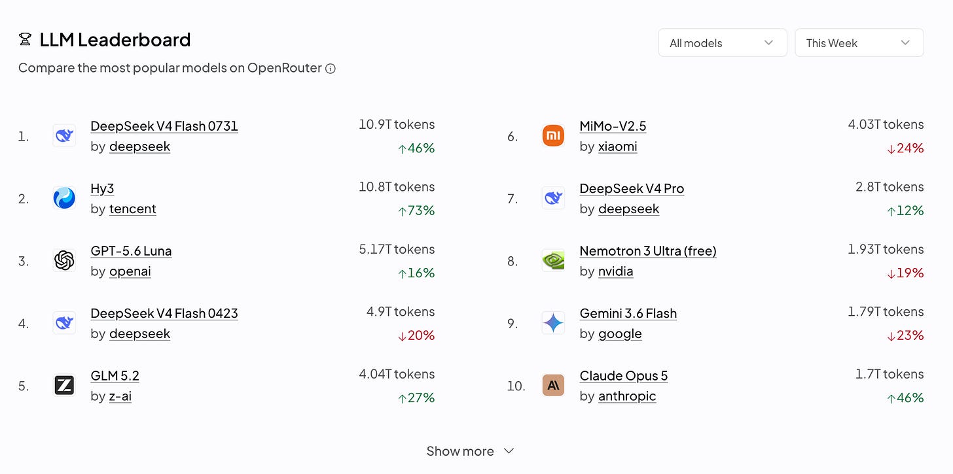This screenshot has height=474, width=953.
Task: Open the DeepSeek V4 Pro model link
Action: tap(632, 188)
